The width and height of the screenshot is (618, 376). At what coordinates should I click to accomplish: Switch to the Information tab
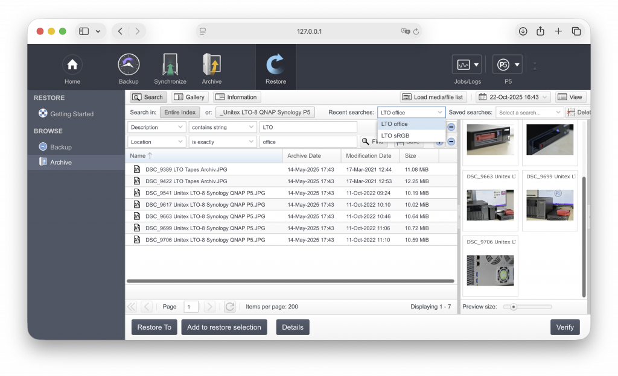(x=236, y=97)
